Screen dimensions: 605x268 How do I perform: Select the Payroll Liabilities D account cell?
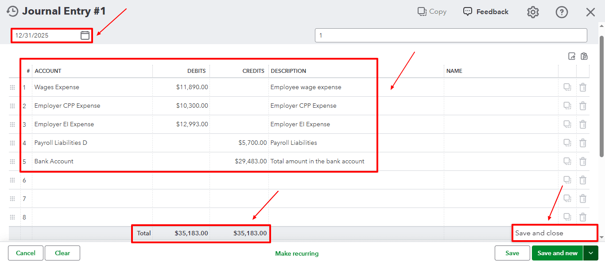(x=92, y=143)
